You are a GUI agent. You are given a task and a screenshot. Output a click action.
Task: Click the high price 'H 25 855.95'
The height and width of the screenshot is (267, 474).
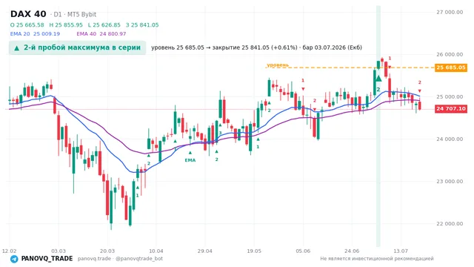[x=66, y=24]
